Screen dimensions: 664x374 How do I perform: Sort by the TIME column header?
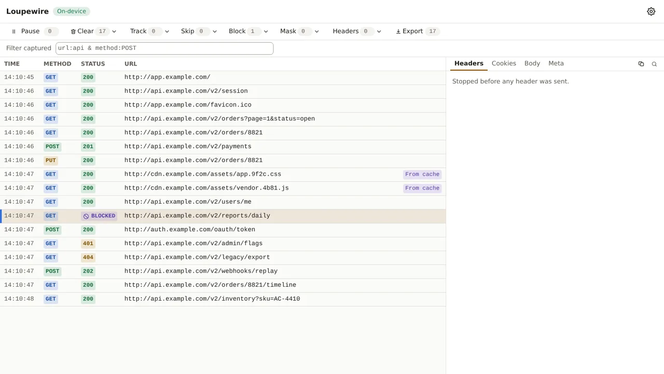coord(12,64)
